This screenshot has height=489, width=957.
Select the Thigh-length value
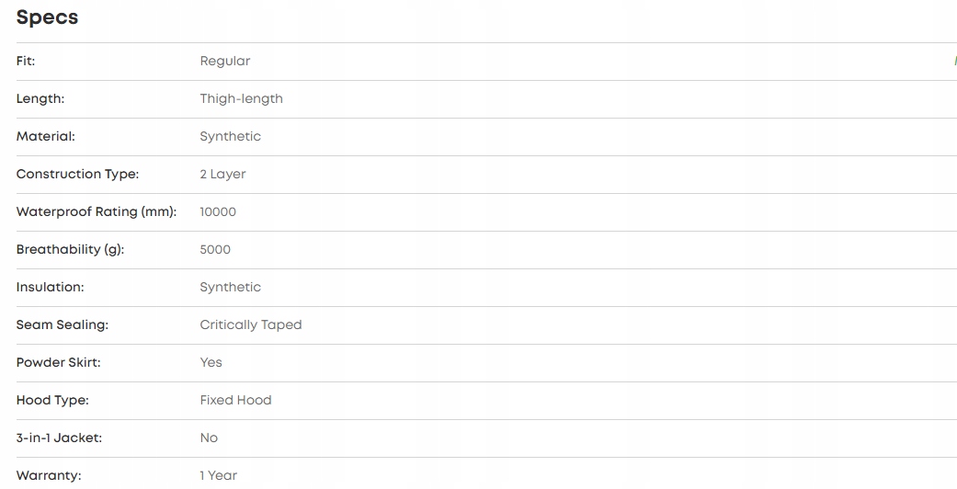tap(241, 98)
